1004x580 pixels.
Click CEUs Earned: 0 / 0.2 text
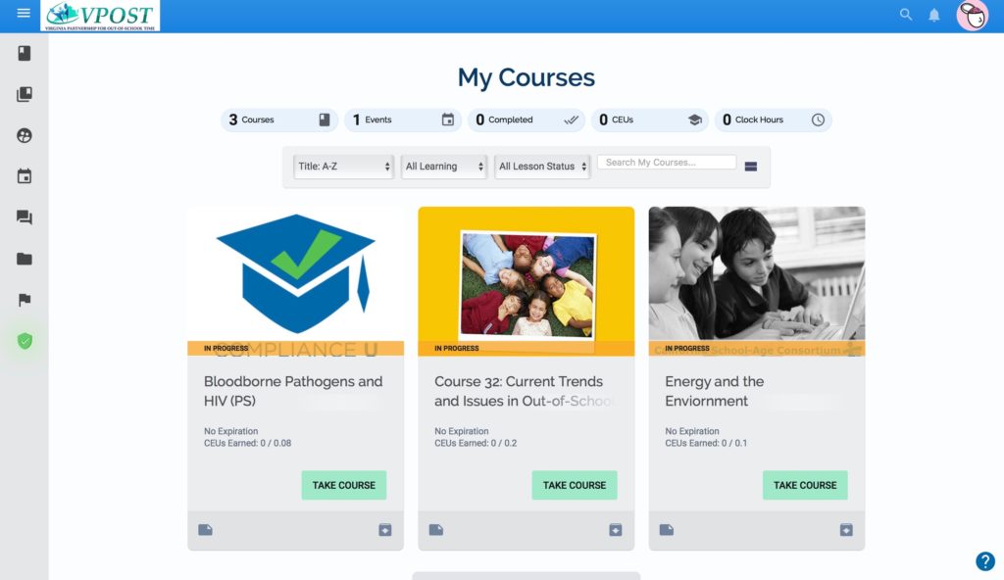[476, 443]
